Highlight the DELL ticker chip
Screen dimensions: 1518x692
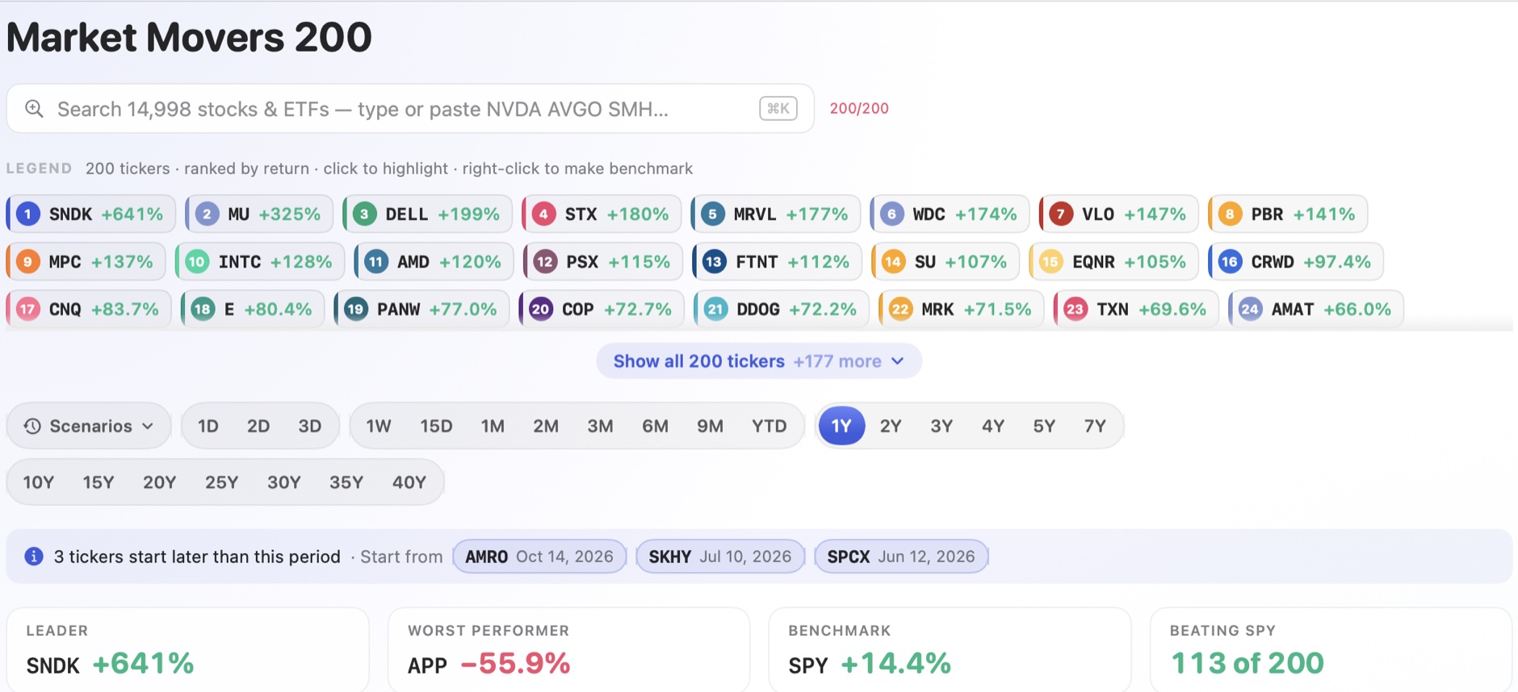pyautogui.click(x=428, y=214)
